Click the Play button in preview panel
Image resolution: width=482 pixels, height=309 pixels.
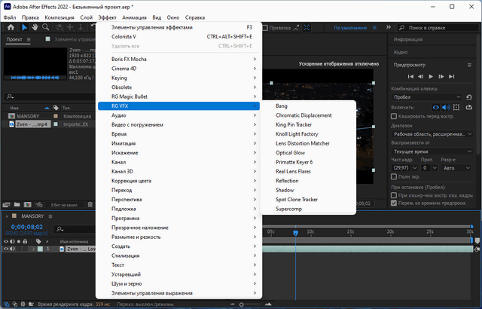431,76
